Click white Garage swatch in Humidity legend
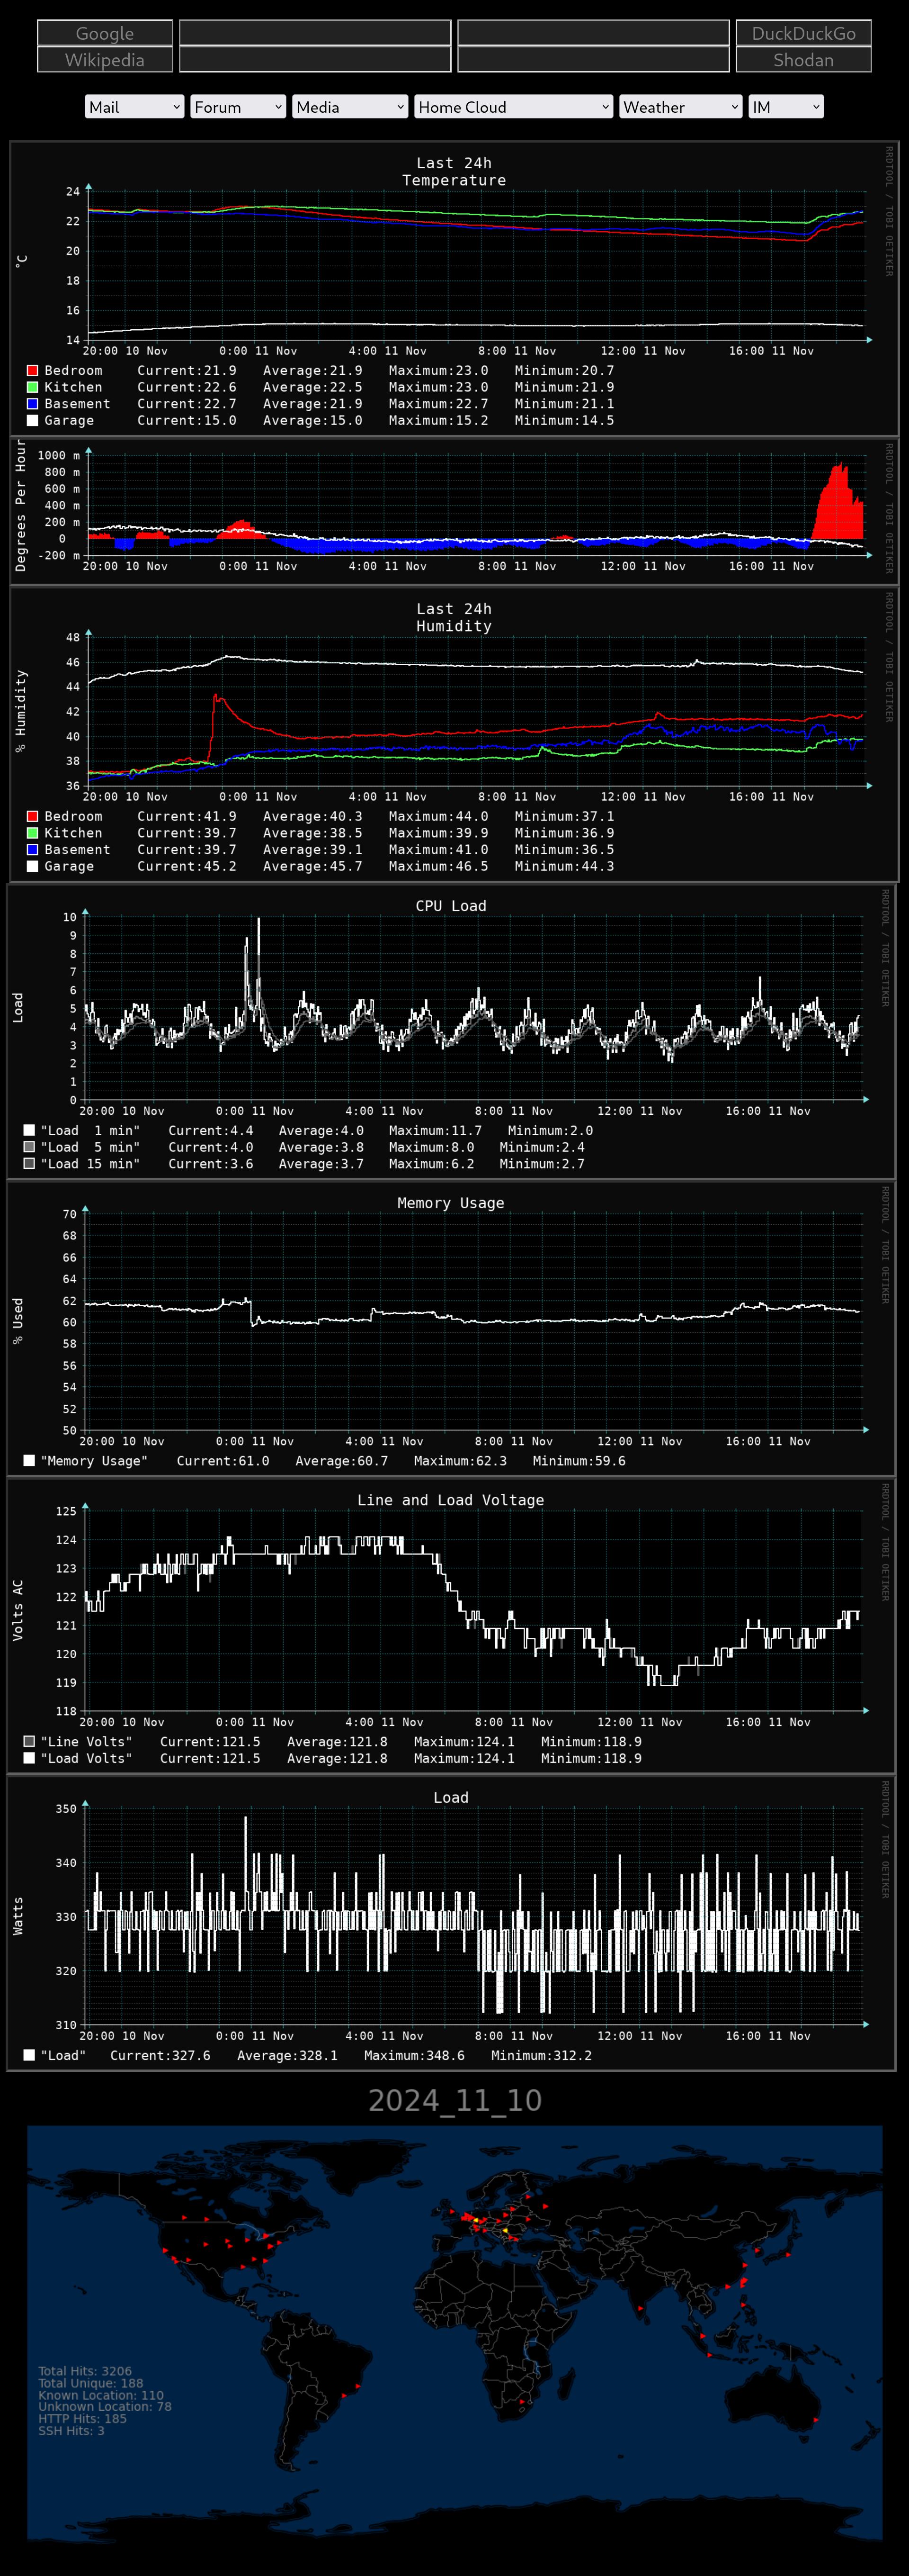This screenshot has width=909, height=2576. pos(32,866)
